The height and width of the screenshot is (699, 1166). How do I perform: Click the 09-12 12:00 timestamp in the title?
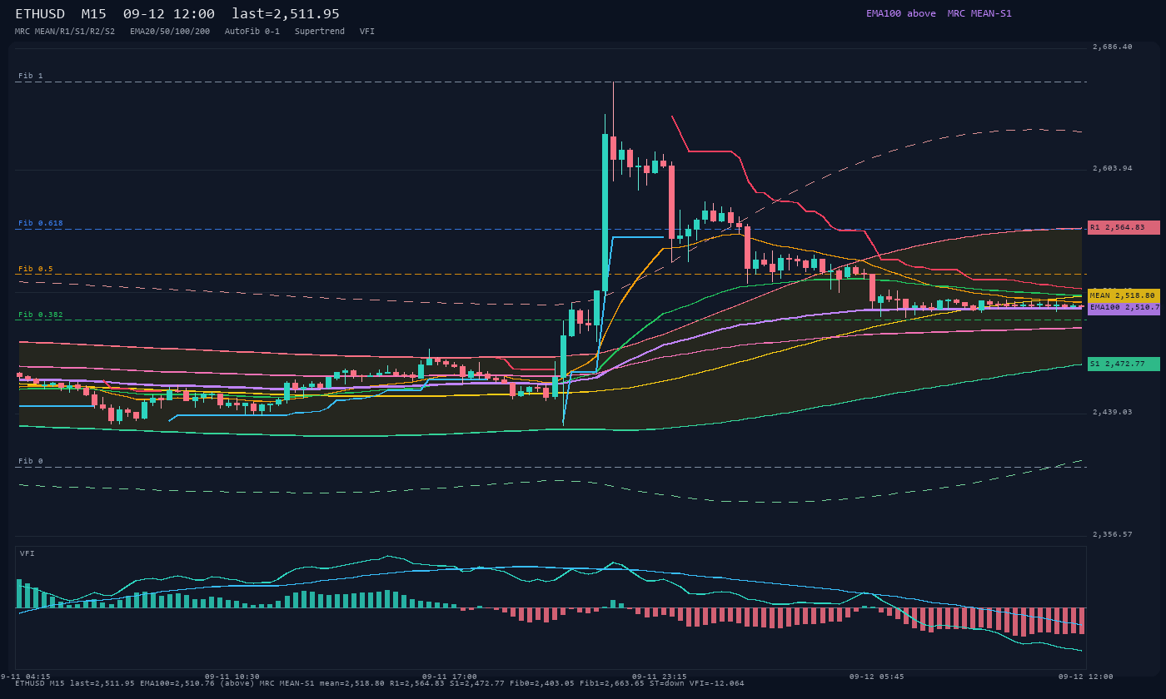coord(169,14)
